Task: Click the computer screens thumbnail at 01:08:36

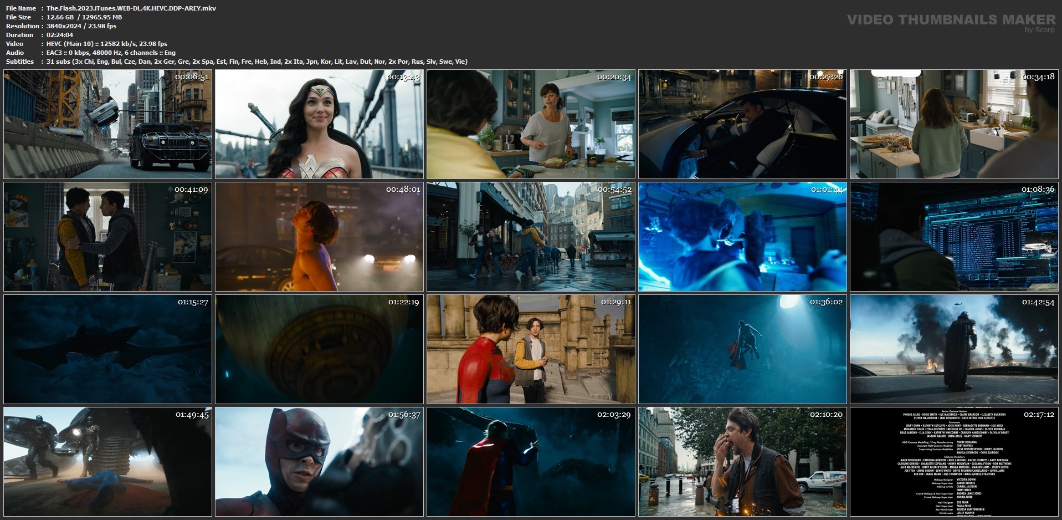Action: 954,237
